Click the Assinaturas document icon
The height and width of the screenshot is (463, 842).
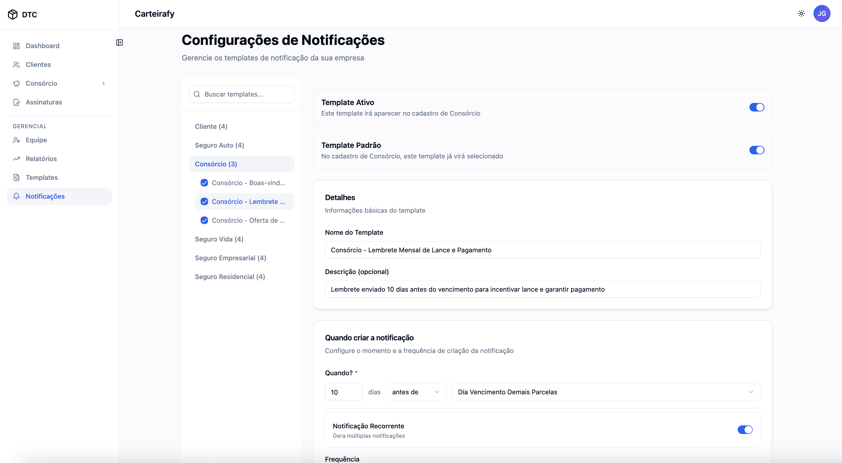17,102
